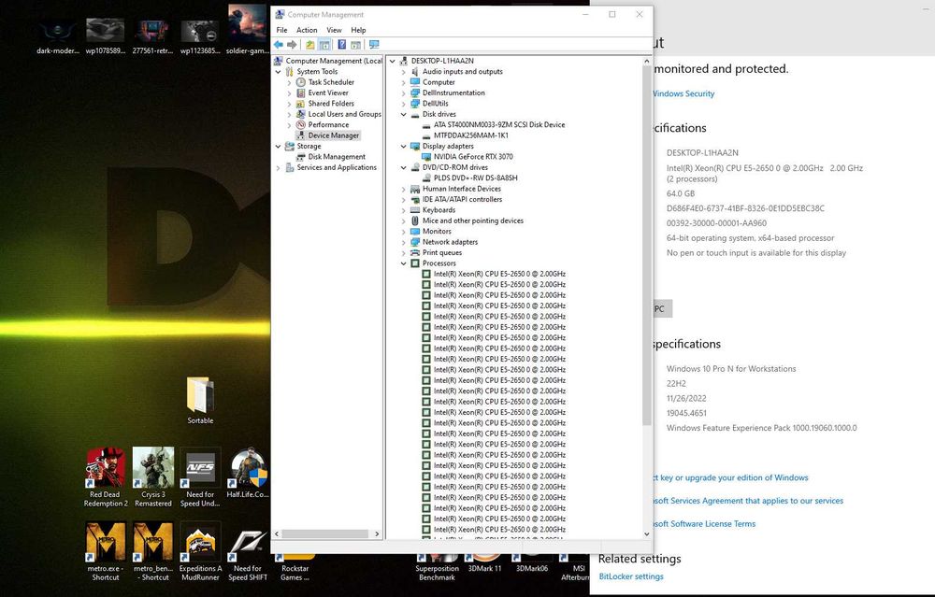Expand Local Users and Groups node
935x597 pixels.
click(290, 114)
